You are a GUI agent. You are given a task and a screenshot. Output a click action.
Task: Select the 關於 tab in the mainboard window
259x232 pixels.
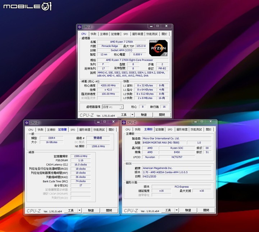[x=209, y=129]
